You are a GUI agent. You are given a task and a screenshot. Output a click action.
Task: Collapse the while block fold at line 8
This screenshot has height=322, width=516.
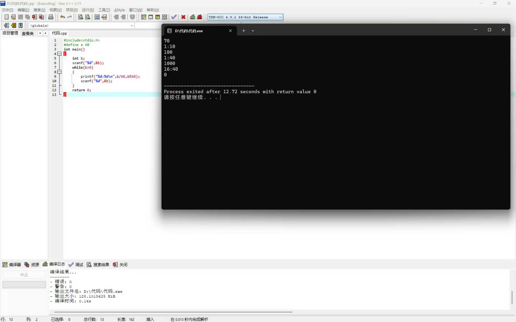point(59,72)
